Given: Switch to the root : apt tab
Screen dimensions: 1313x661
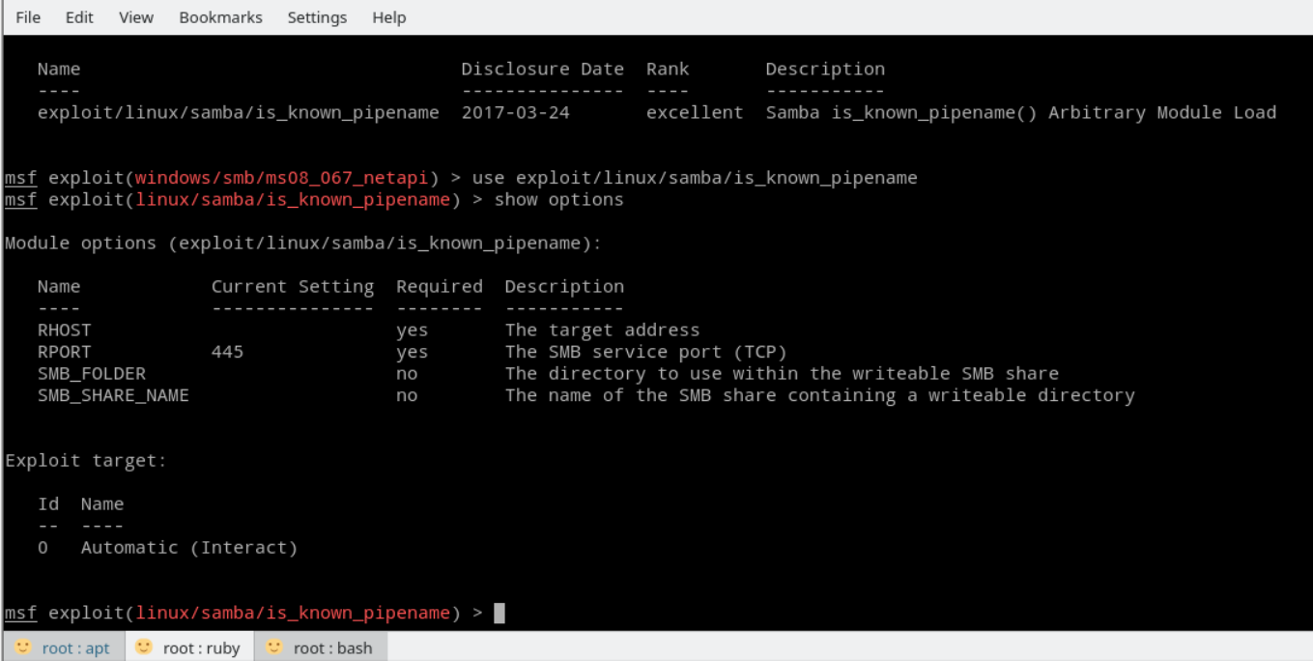Looking at the screenshot, I should point(64,647).
